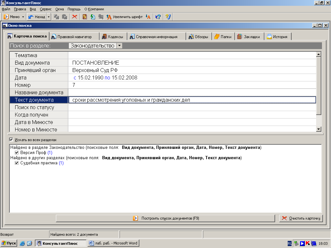The image size is (331, 248).
Task: Switch to the История tab
Action: [278, 37]
